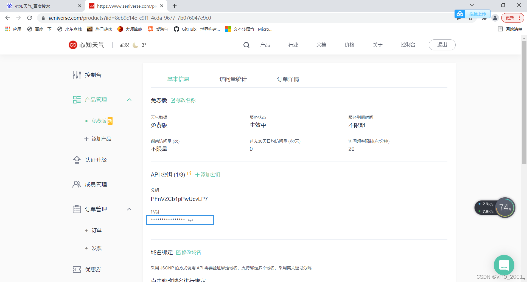Screen dimensions: 527x282
Task: Close the seniverse.com browser tab
Action: (x=162, y=6)
